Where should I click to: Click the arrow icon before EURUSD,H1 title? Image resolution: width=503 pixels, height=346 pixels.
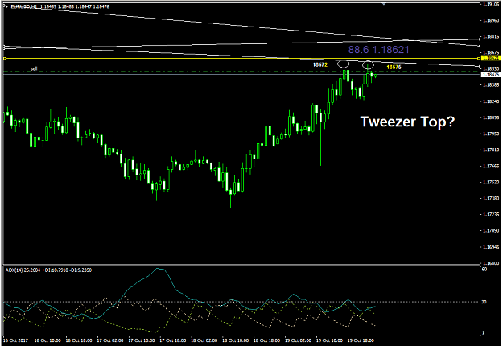[6, 6]
